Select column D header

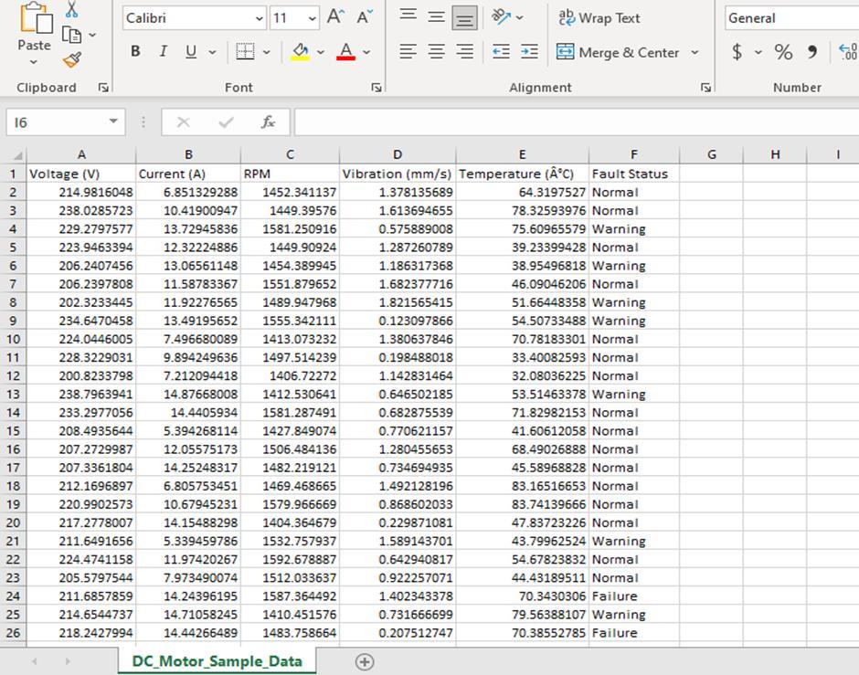398,155
